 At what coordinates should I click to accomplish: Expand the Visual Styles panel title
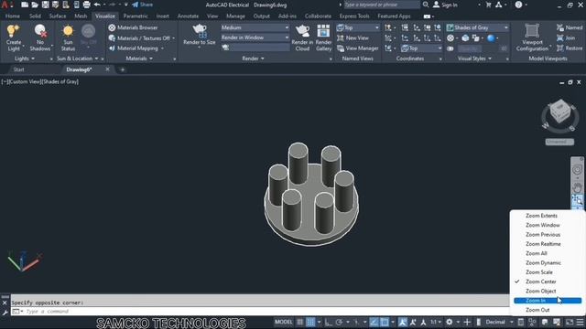pyautogui.click(x=474, y=58)
